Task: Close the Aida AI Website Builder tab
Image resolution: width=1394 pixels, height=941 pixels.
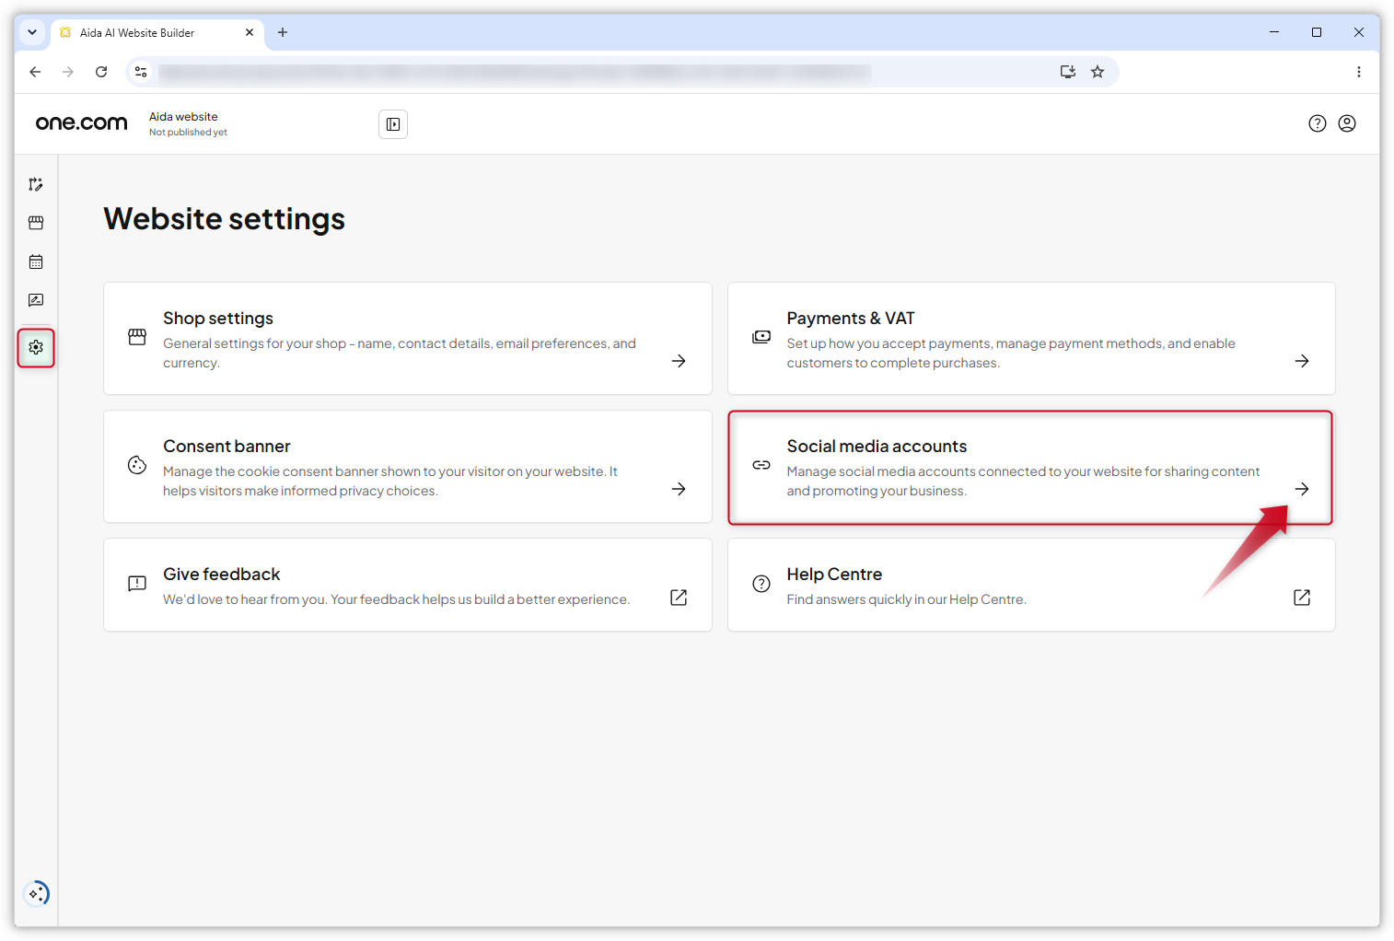Action: pyautogui.click(x=250, y=32)
